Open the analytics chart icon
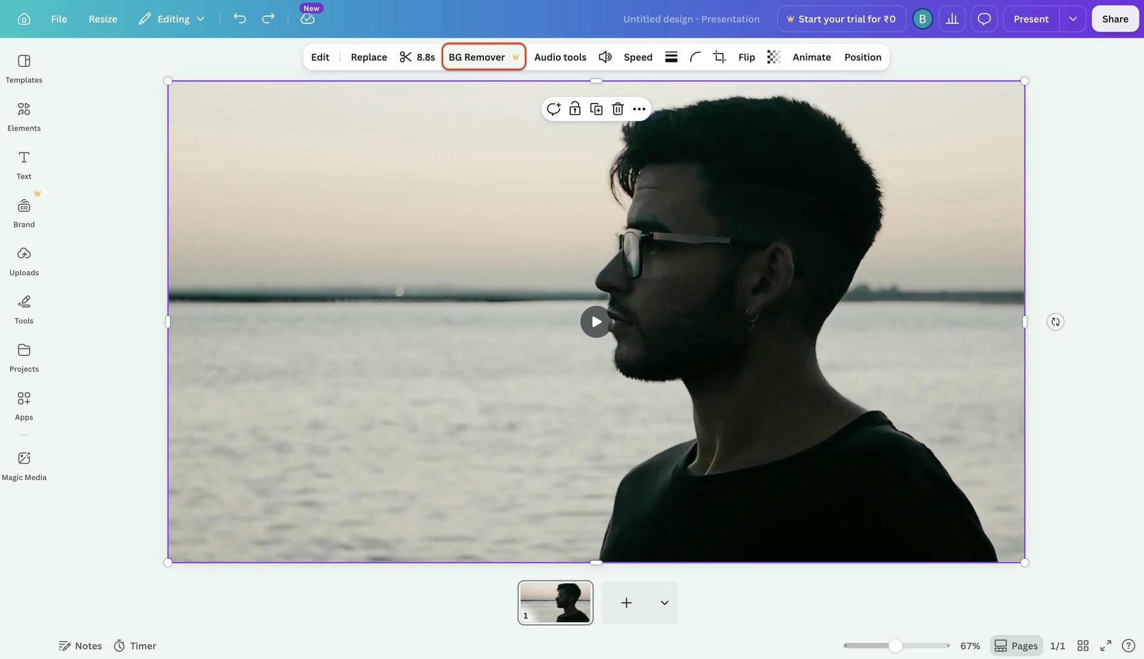The height and width of the screenshot is (659, 1144). point(952,19)
